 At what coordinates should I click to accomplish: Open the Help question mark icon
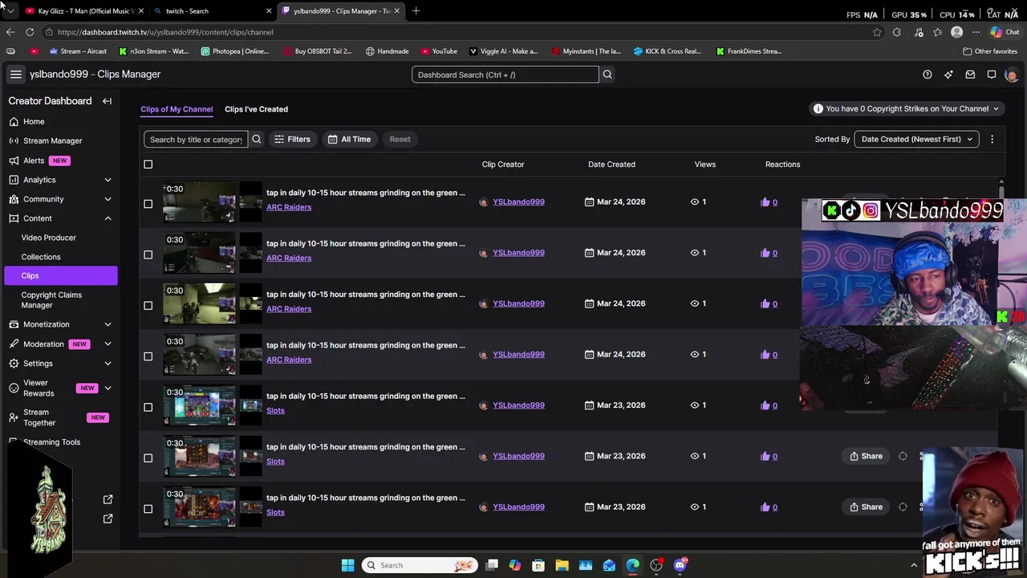[x=928, y=75]
